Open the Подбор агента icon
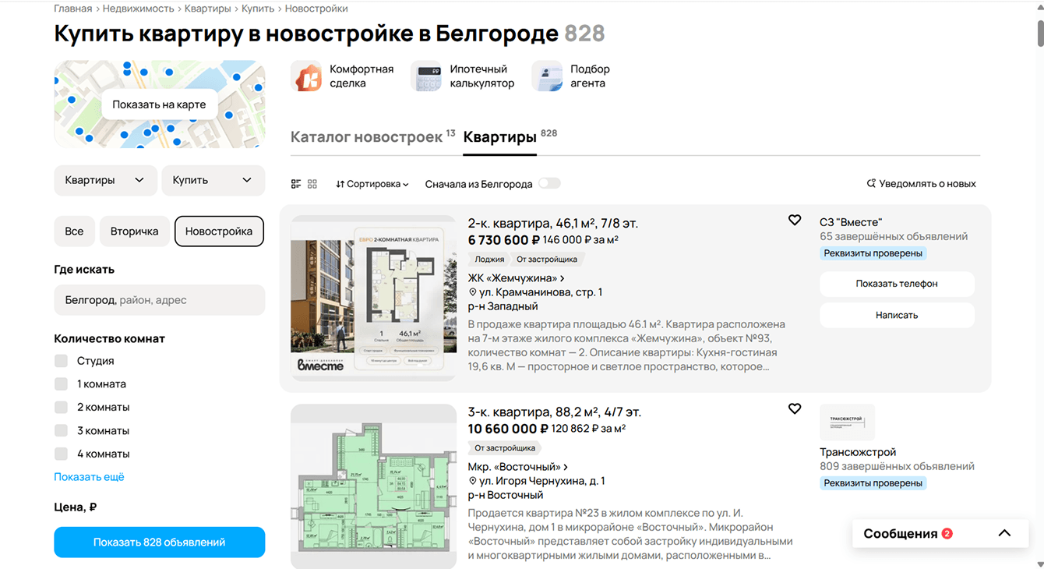1044x569 pixels. point(547,76)
